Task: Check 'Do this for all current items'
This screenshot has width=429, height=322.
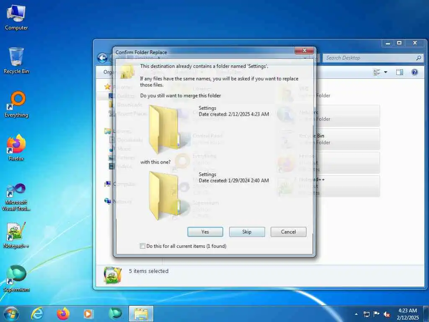Action: click(x=142, y=246)
